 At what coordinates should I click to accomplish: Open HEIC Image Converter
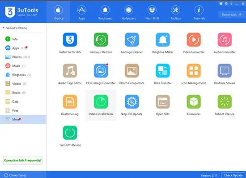click(101, 71)
